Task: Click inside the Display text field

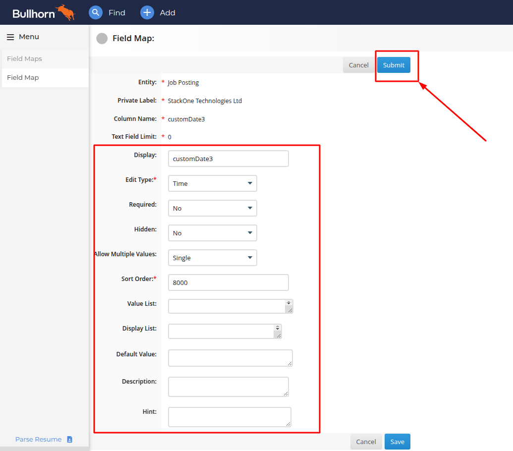Action: point(228,159)
